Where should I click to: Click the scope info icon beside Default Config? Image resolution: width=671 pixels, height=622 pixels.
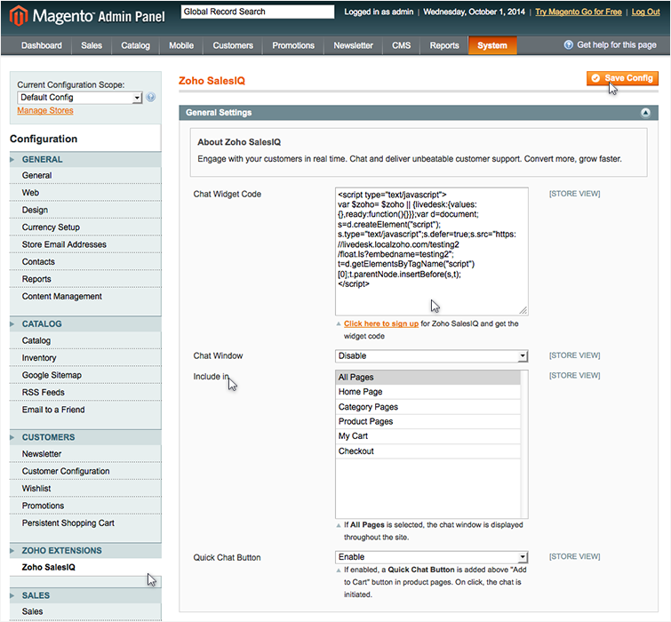point(150,97)
